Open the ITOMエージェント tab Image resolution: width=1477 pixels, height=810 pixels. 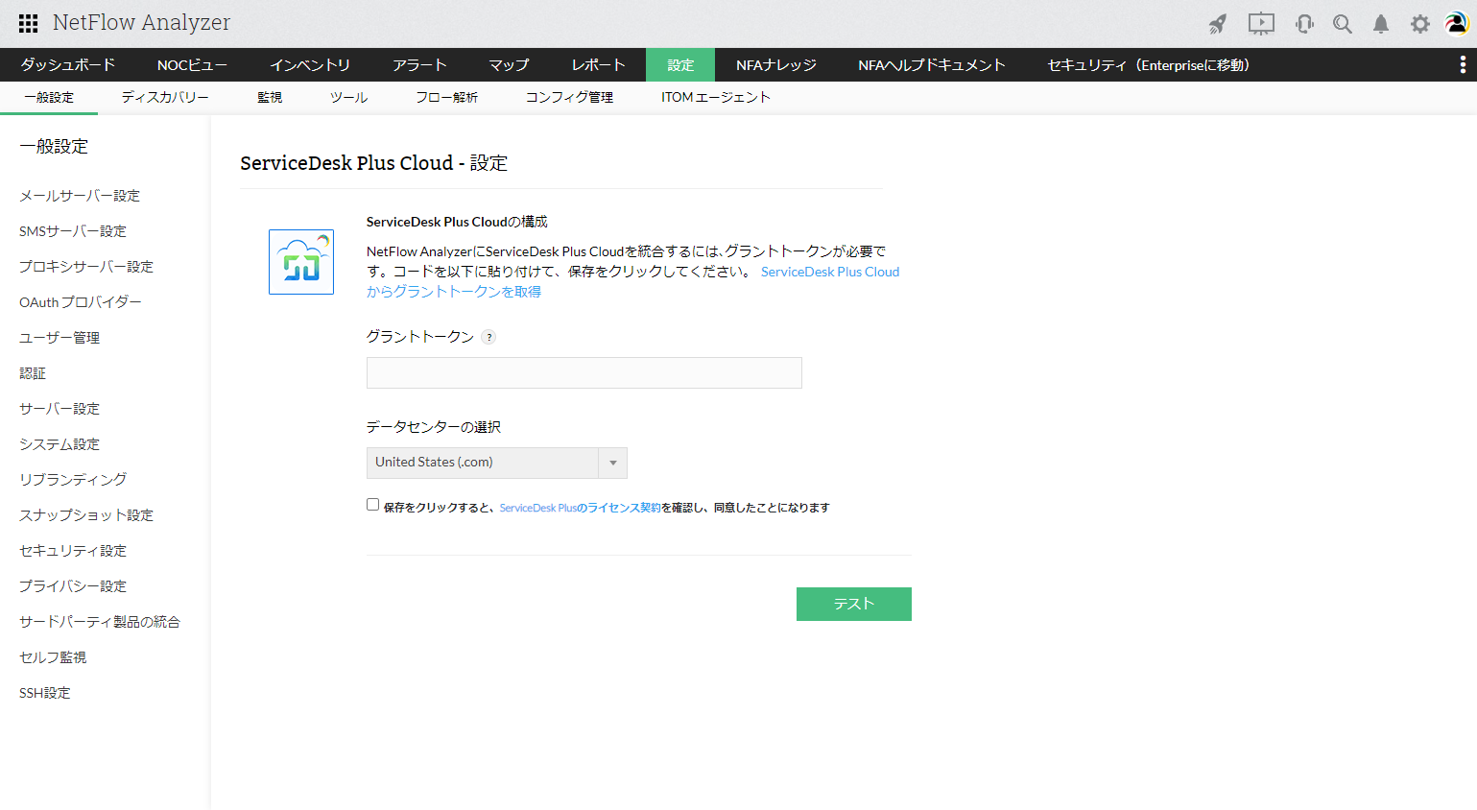pyautogui.click(x=716, y=98)
